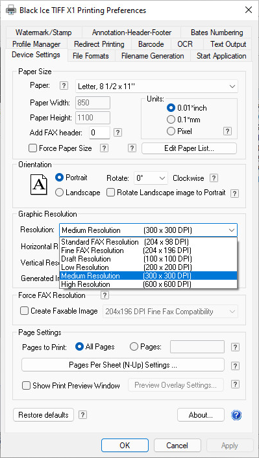Open help for Add FAX header
Image resolution: width=259 pixels, height=458 pixels.
pos(117,133)
